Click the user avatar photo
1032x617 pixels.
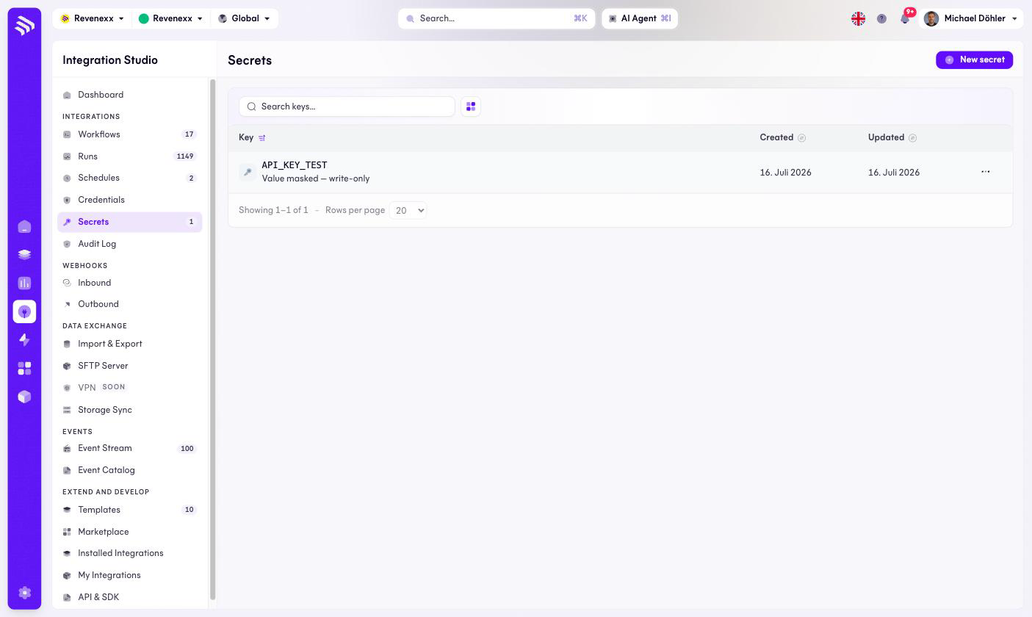point(931,18)
